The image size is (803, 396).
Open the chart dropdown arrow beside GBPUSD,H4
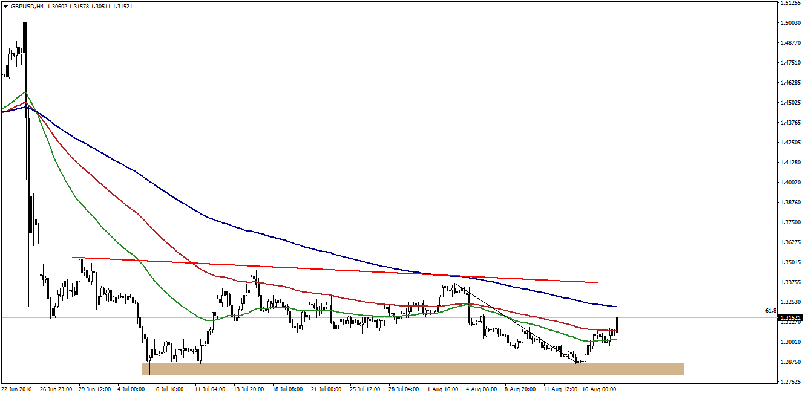pos(5,7)
